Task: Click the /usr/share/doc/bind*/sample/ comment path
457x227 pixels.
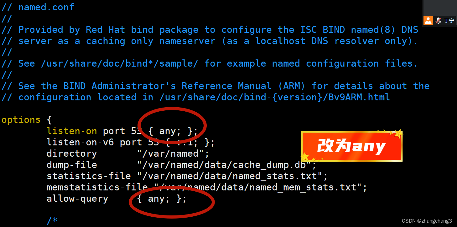Action: (120, 63)
